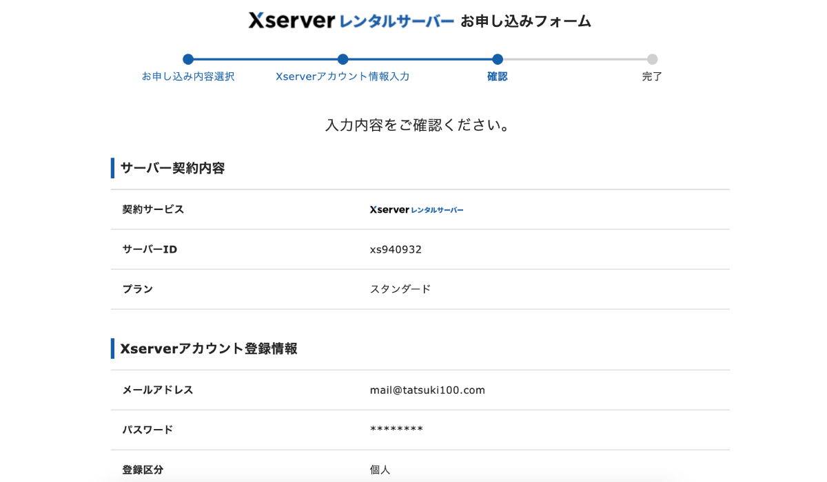Click the 個人 registration type value
Screen dimensions: 827x482
[380, 470]
